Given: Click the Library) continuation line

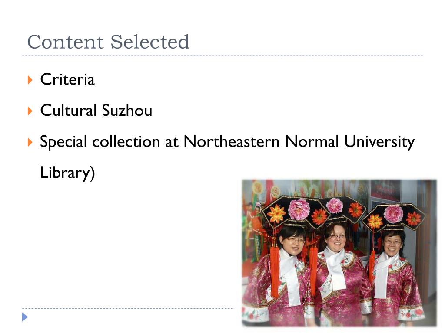Looking at the screenshot, I should point(67,173).
